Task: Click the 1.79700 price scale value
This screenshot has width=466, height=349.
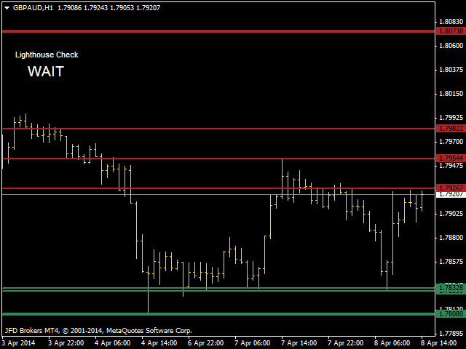Action: coord(451,142)
